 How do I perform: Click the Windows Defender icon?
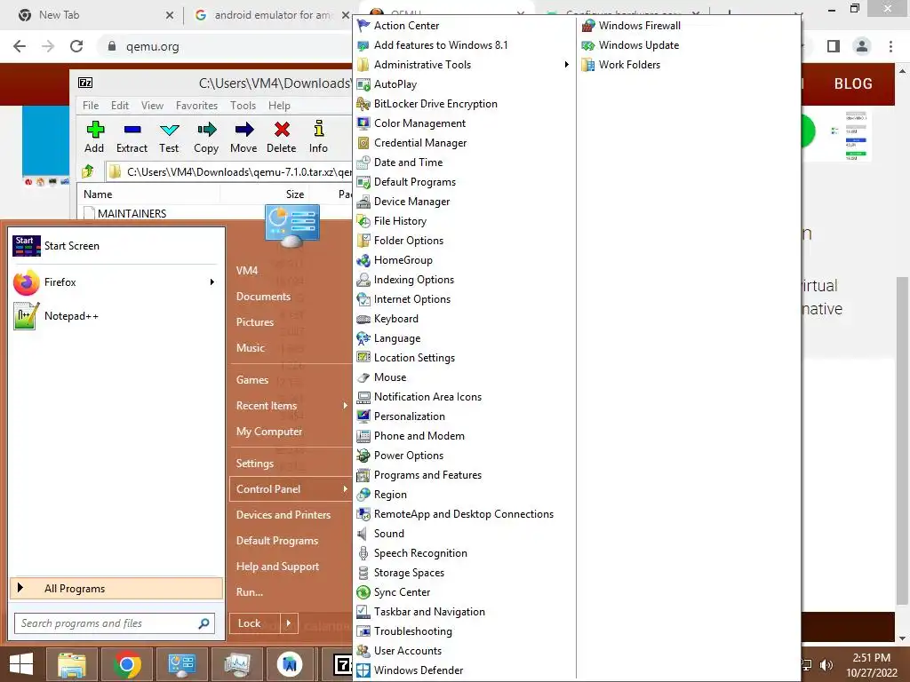point(363,670)
